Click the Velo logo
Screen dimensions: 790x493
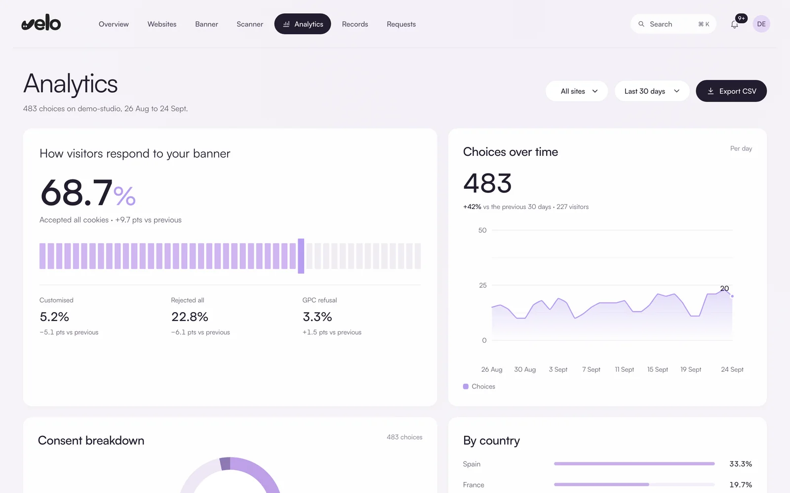pos(41,23)
